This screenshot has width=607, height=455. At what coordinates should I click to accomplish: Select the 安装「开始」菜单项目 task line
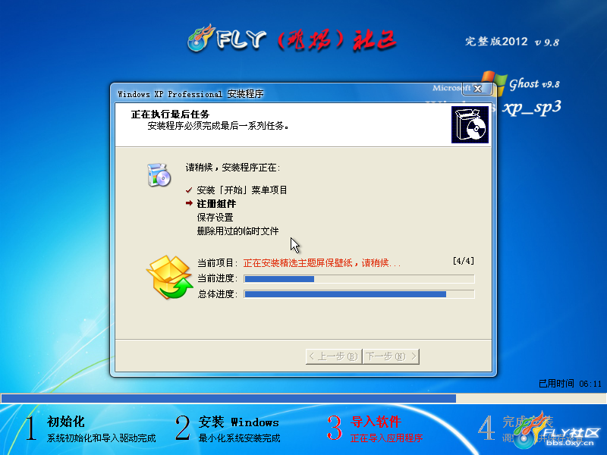242,190
